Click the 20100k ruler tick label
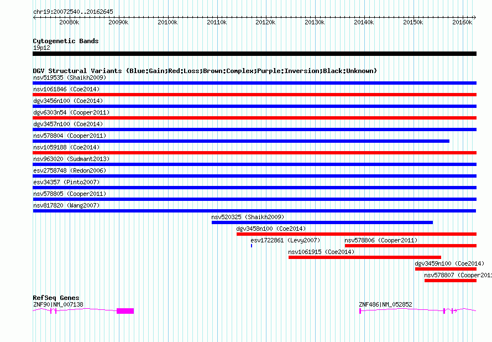Screen dimensions: 492x342 click(168, 22)
